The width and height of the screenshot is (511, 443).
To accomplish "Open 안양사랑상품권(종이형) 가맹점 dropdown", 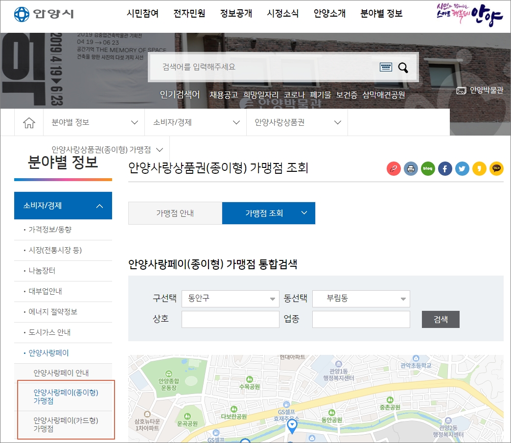I will 107,150.
